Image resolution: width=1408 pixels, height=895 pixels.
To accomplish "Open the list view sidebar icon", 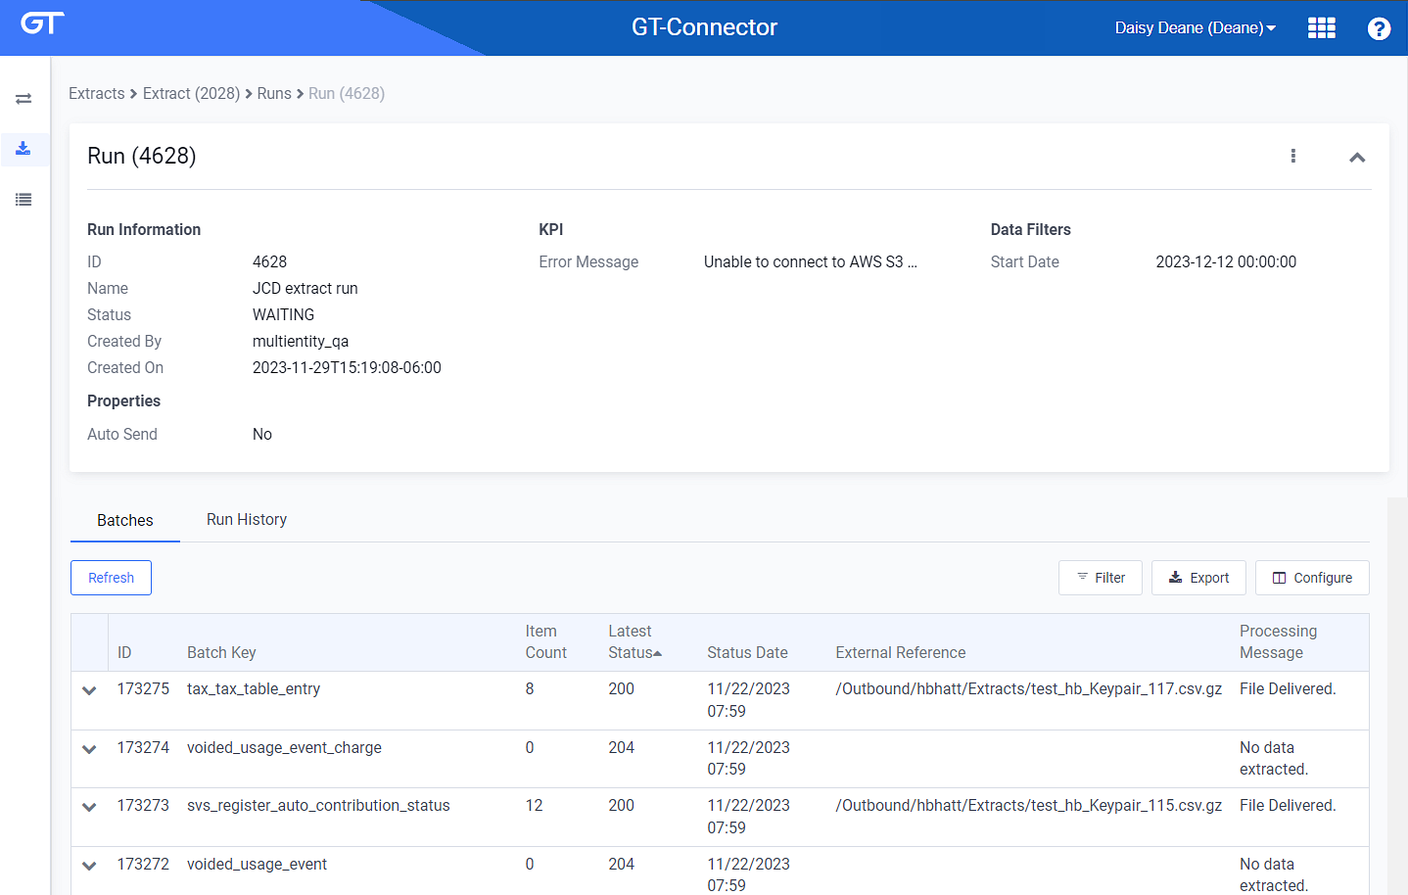I will point(23,200).
